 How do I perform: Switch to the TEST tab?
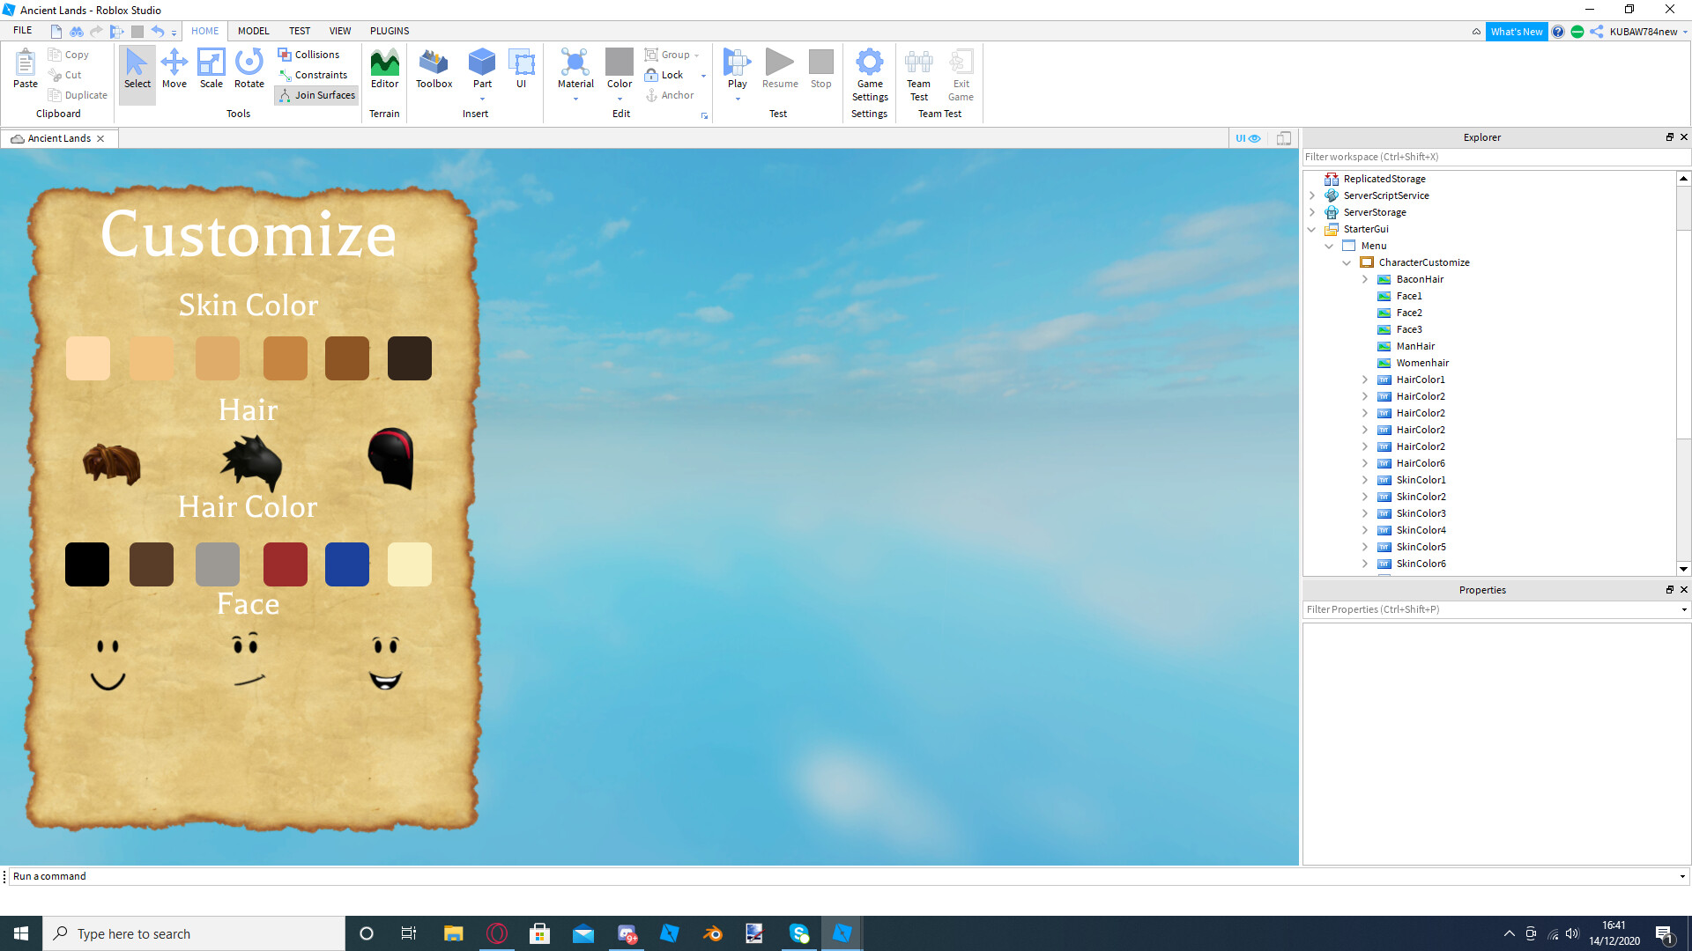(x=300, y=31)
